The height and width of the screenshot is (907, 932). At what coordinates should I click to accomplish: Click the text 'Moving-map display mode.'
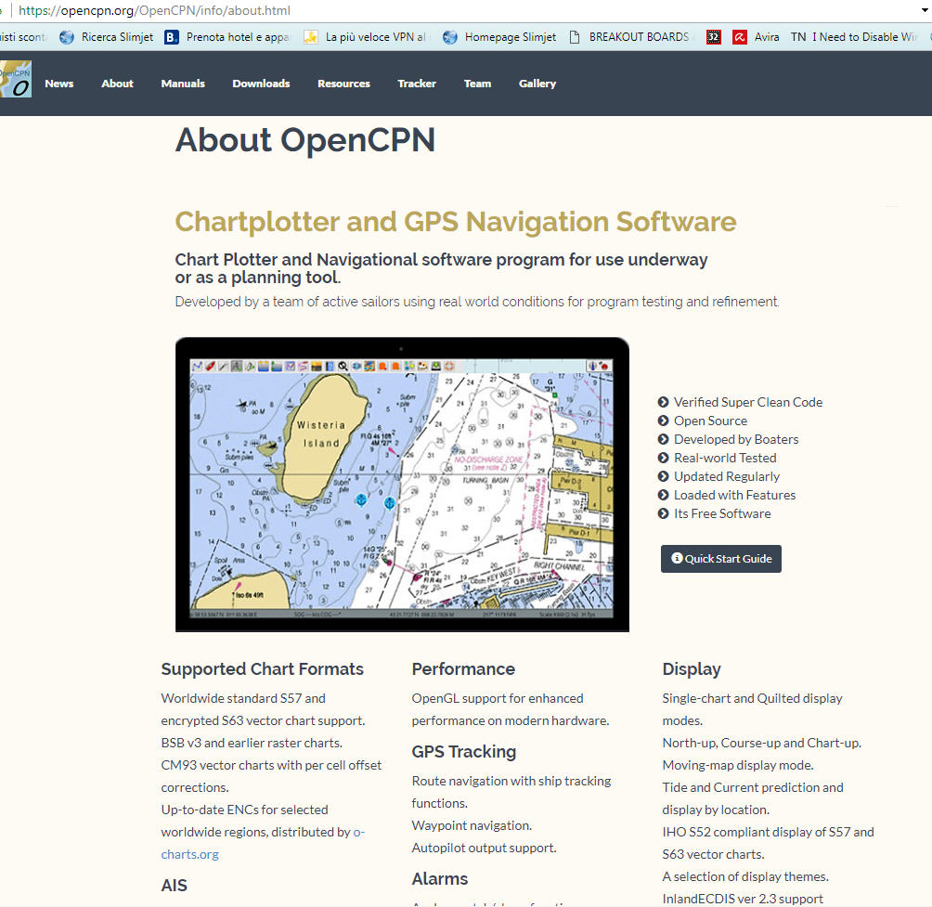738,766
